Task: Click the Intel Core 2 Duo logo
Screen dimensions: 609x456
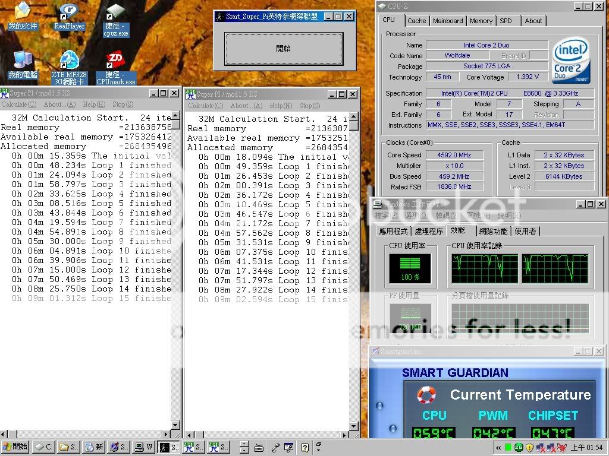Action: 571,61
